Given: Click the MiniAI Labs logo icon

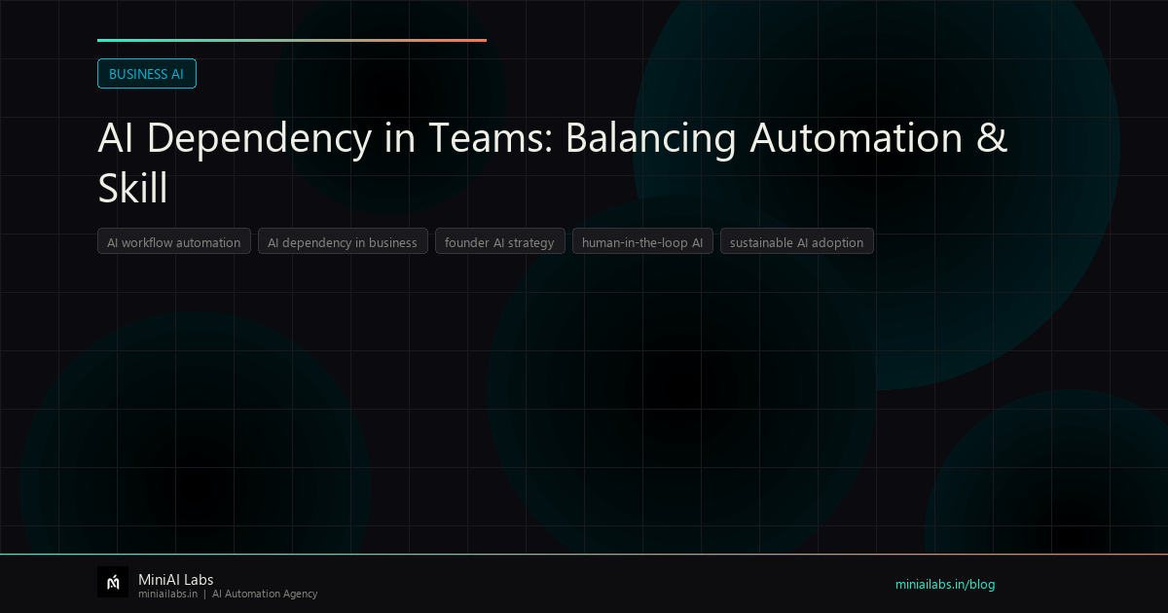Looking at the screenshot, I should tap(113, 582).
